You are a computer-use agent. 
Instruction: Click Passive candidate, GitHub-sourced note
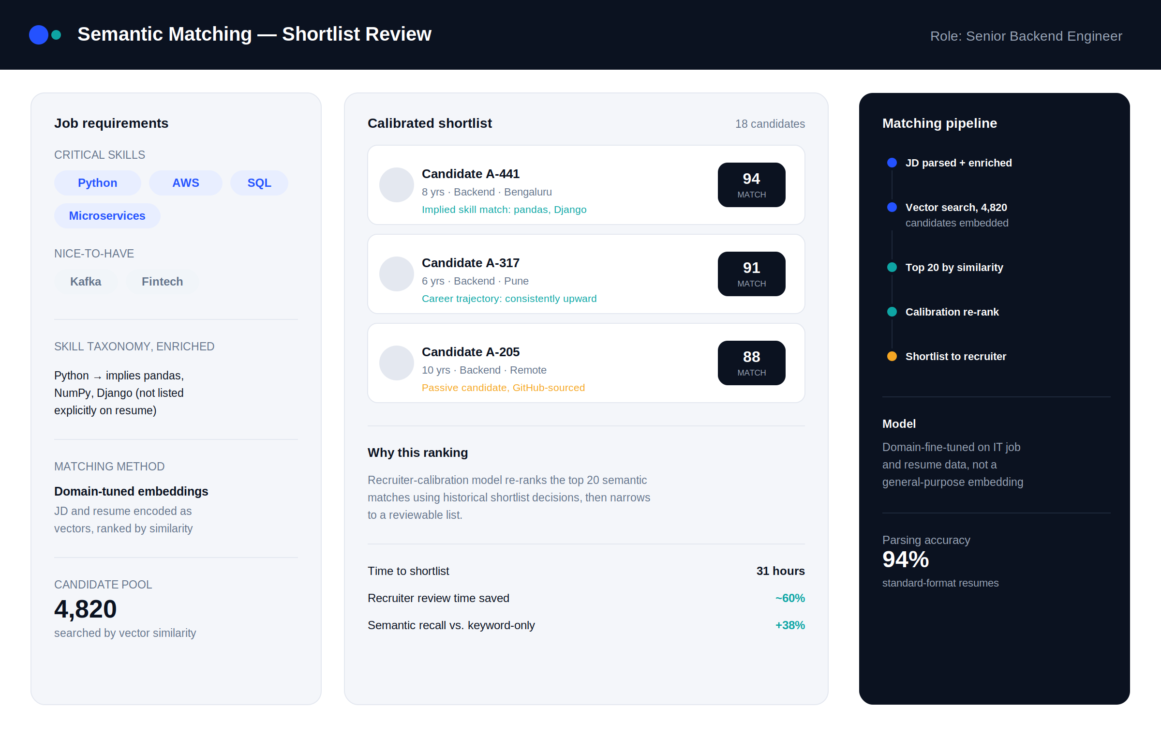point(503,388)
